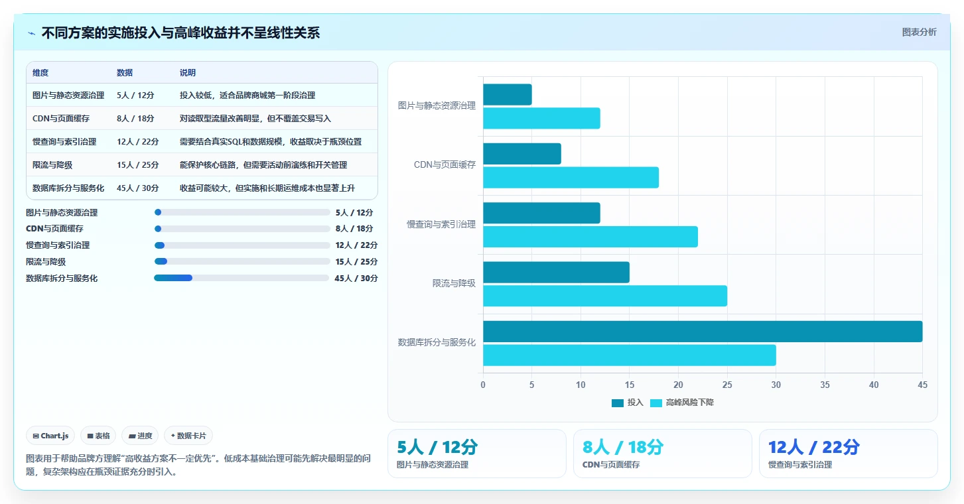Select the 进度 tag chip
This screenshot has height=504, width=964.
[x=140, y=436]
